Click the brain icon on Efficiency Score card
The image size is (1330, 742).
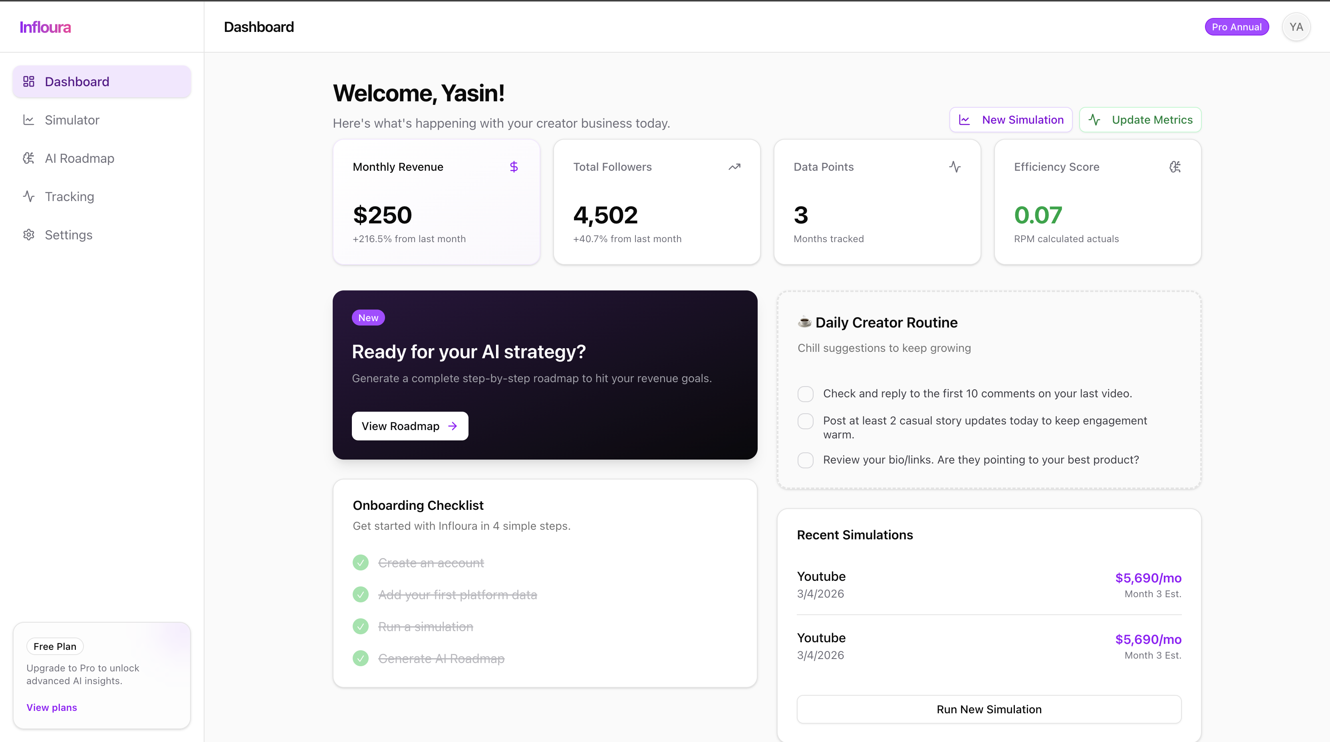pos(1175,166)
